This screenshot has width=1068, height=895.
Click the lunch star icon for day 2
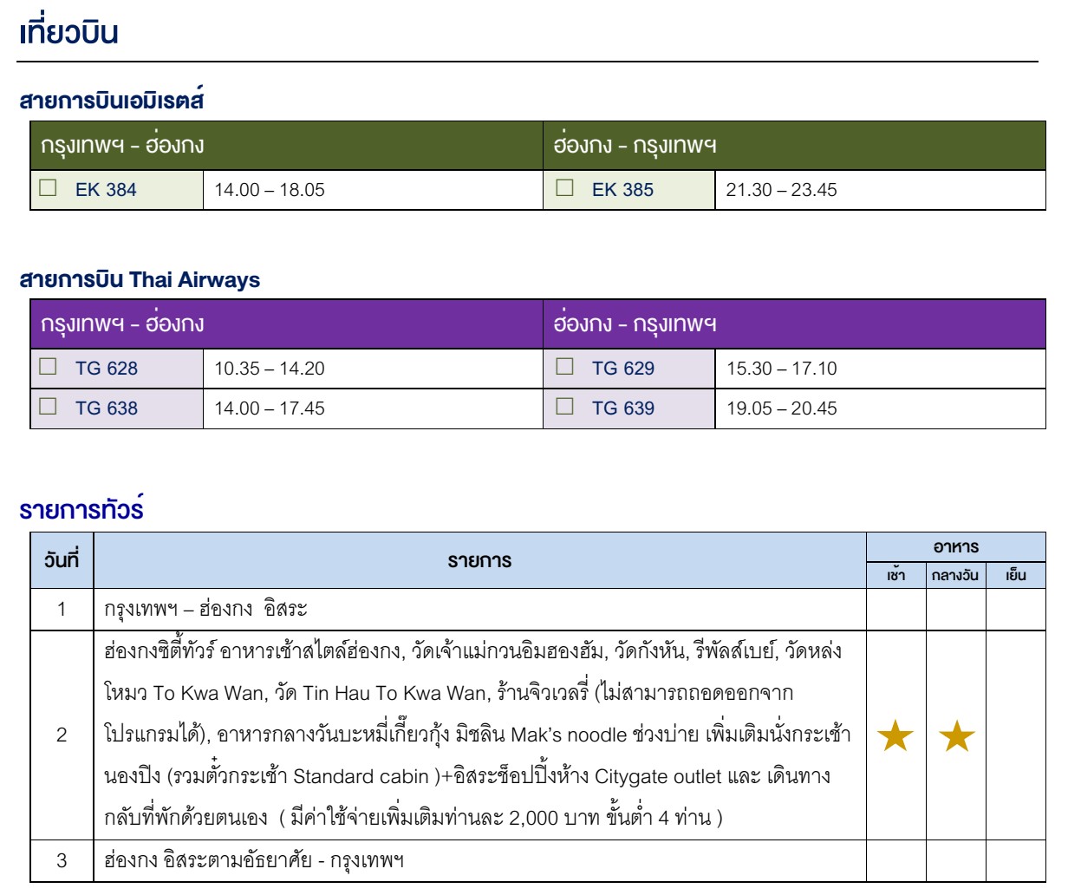coord(956,737)
